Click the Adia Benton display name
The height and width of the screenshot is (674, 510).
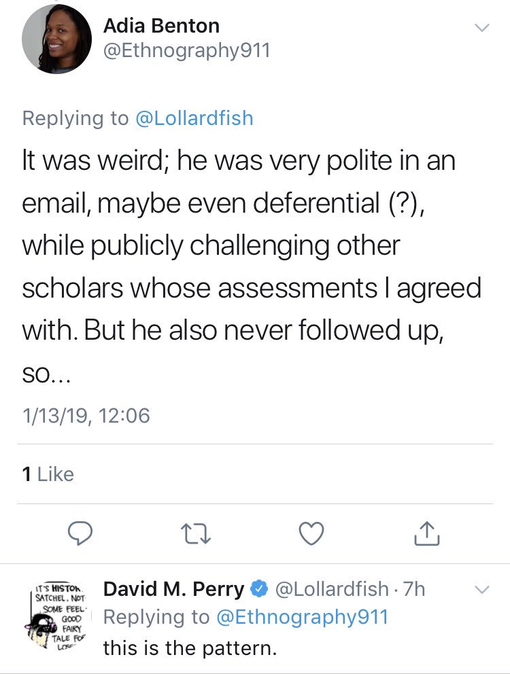(161, 26)
